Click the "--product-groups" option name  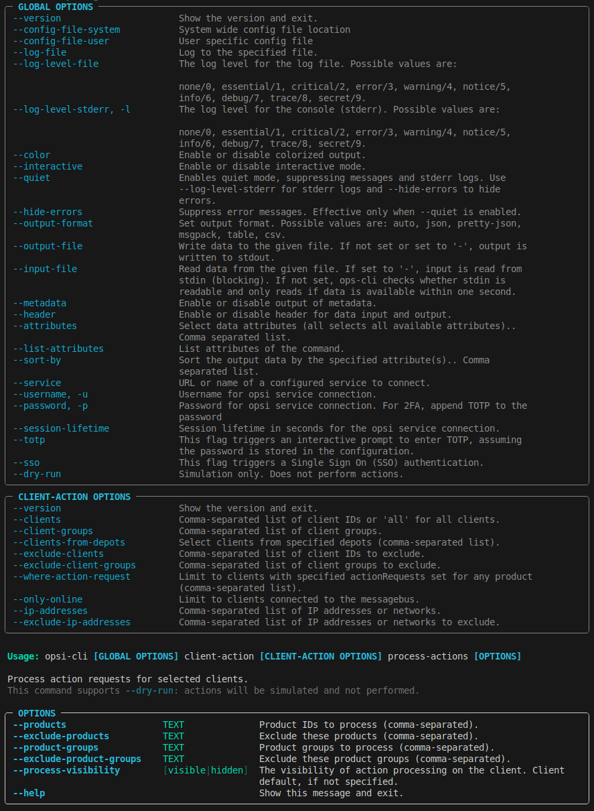pos(56,747)
